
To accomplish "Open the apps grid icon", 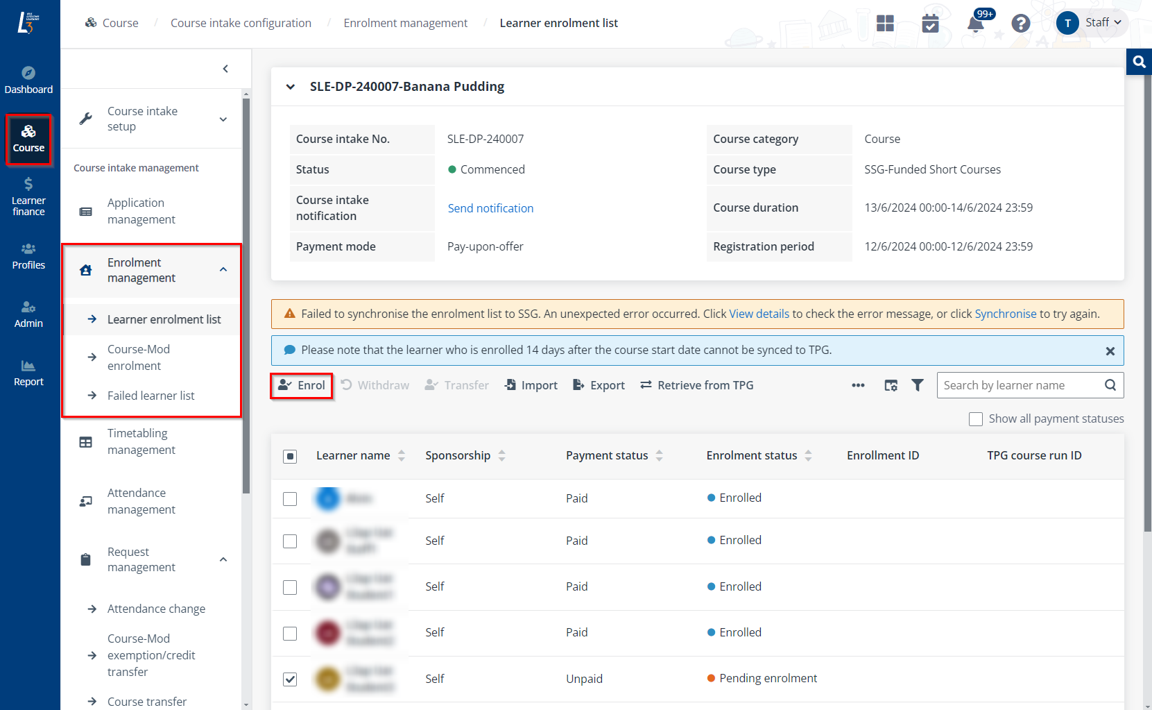I will coord(885,24).
